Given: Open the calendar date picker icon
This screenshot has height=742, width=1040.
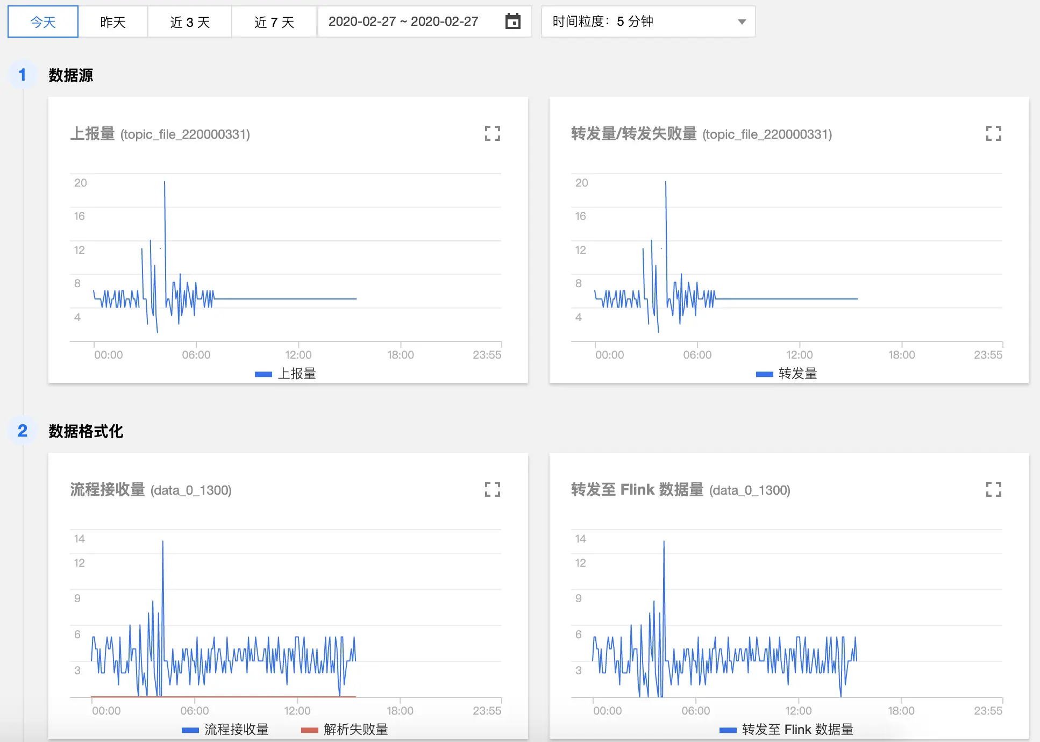Looking at the screenshot, I should point(513,22).
